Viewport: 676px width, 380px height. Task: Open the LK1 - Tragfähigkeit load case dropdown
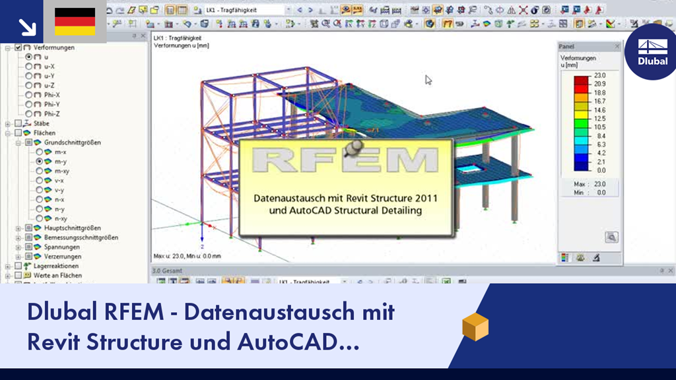(x=288, y=10)
